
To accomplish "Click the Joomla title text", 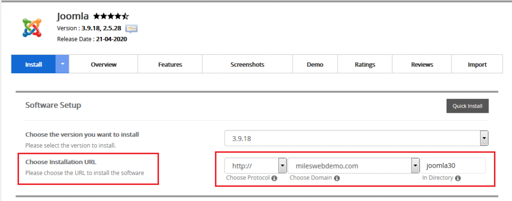I will 73,16.
